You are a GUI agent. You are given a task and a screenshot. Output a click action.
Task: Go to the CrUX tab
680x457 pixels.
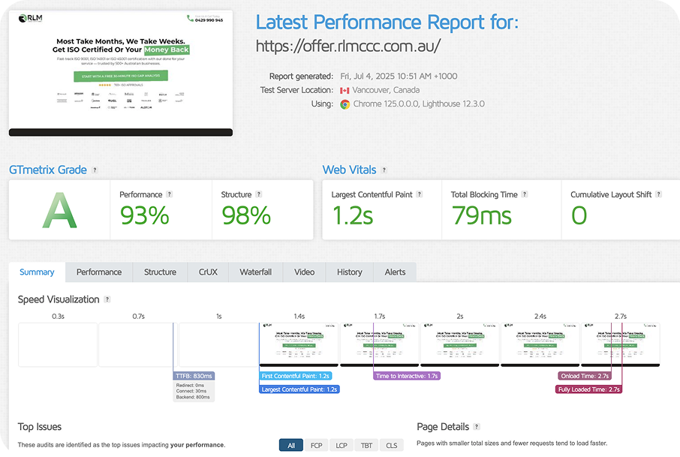pyautogui.click(x=208, y=272)
